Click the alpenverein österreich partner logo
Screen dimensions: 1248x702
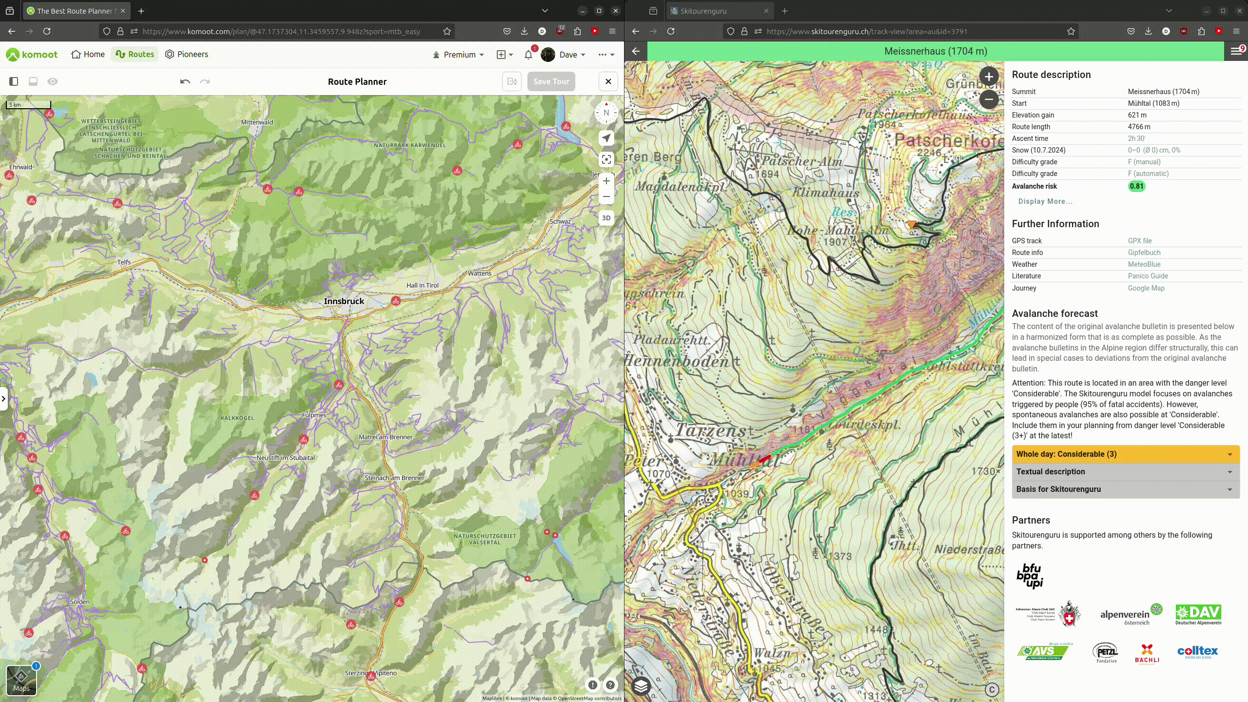click(1131, 614)
